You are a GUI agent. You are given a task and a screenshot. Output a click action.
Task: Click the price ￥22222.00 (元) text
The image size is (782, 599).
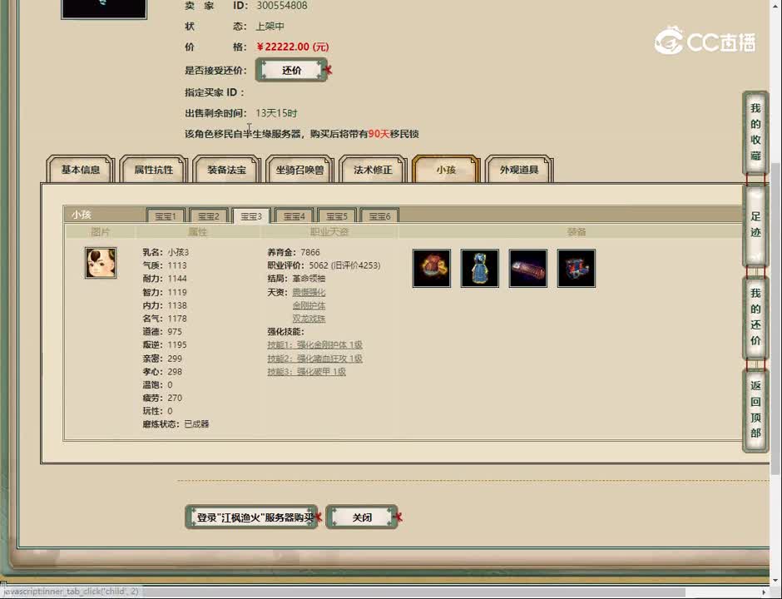[293, 47]
